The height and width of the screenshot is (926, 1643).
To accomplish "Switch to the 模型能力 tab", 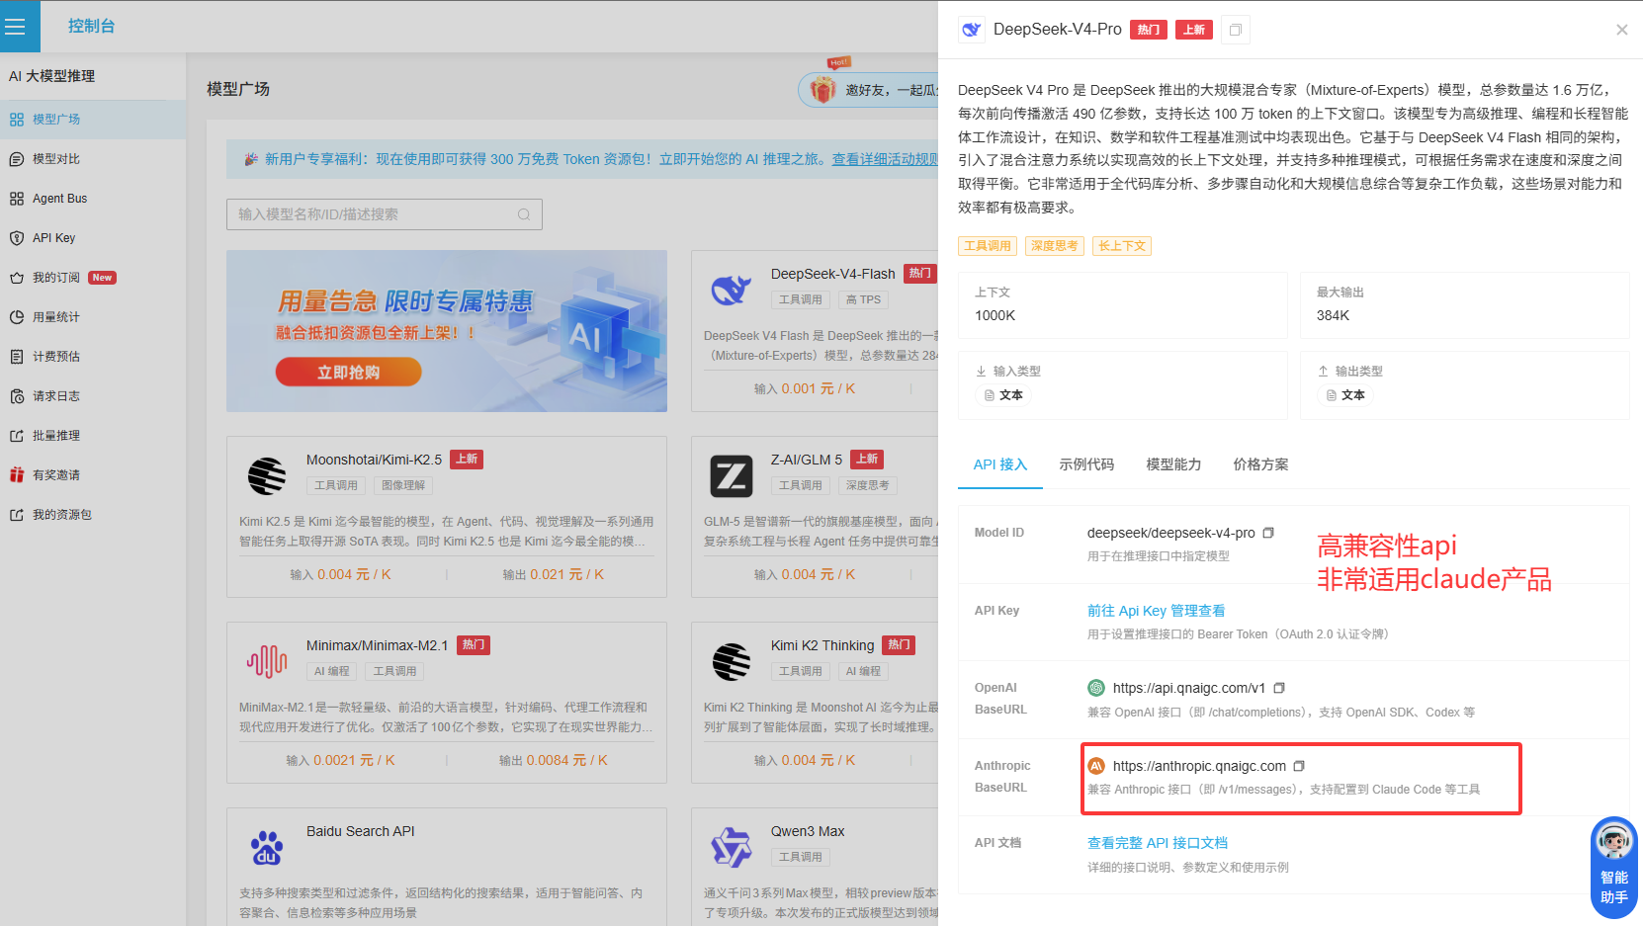I will point(1173,464).
